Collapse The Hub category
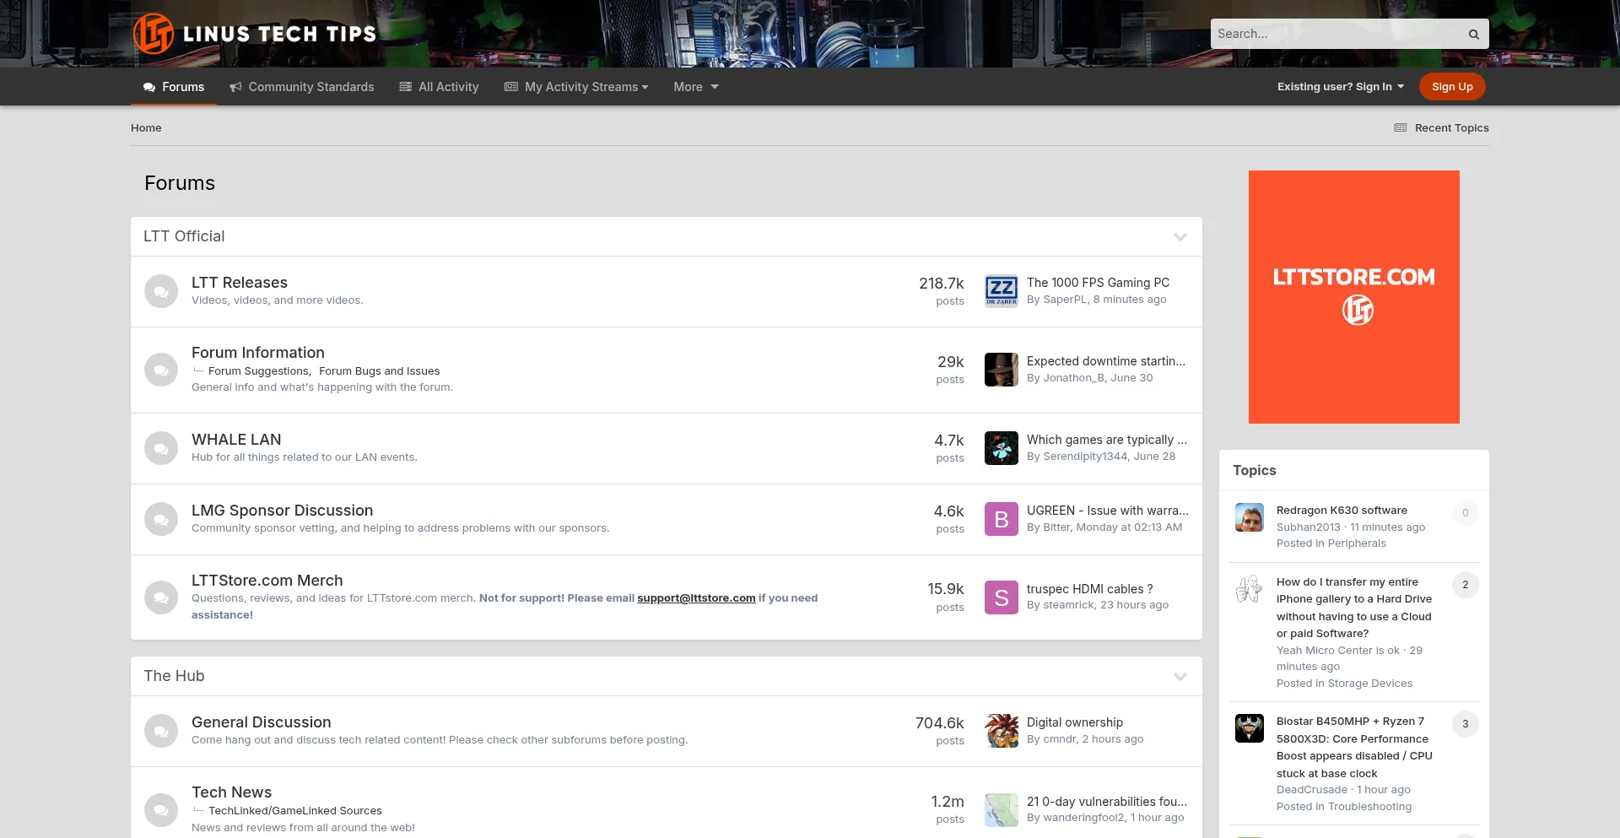 click(1180, 677)
